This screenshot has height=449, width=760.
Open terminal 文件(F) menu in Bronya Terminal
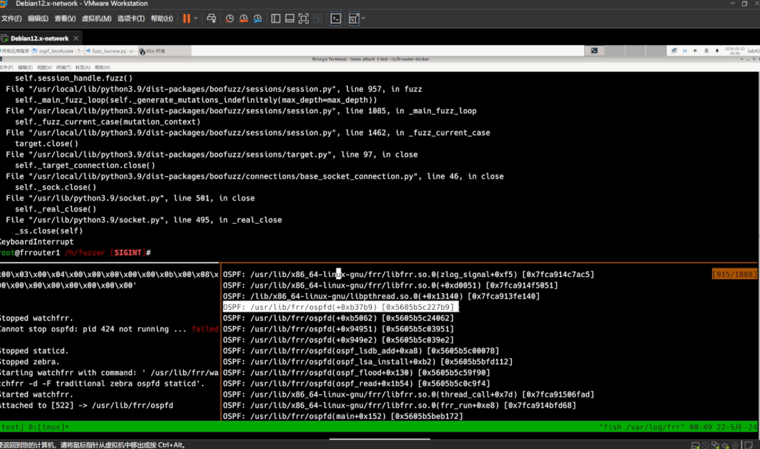click(7, 68)
